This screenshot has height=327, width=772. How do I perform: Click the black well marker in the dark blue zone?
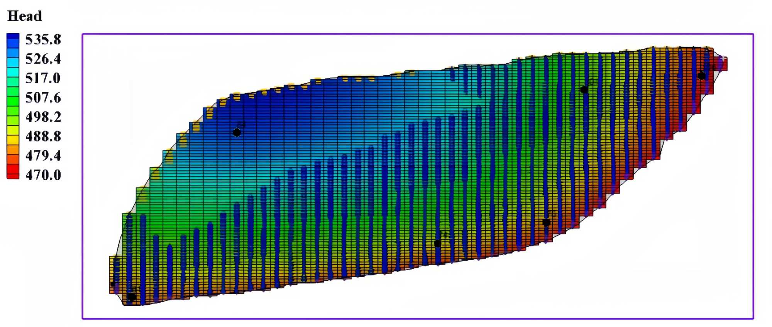pos(237,133)
